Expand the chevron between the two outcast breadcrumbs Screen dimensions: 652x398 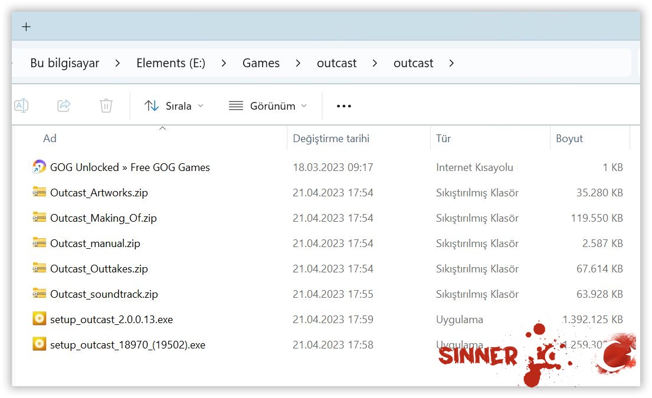[375, 63]
